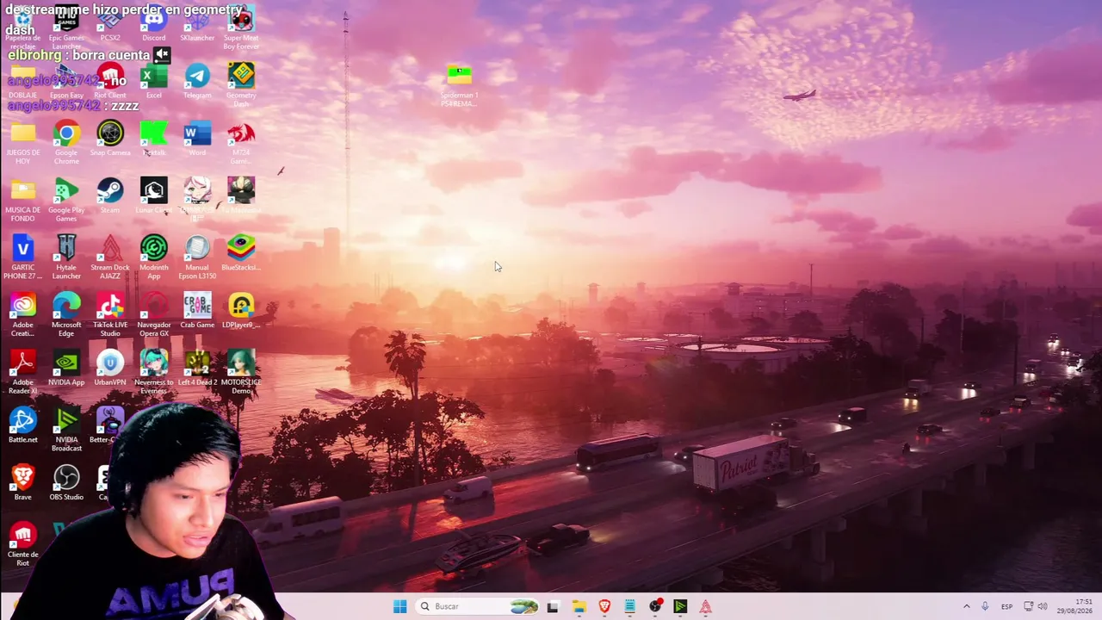Select the BlueStacks desktop shortcut
This screenshot has width=1102, height=620.
(241, 254)
